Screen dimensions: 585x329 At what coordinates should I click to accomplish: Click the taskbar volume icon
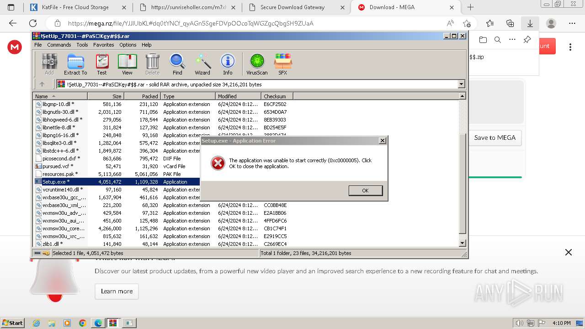519,323
